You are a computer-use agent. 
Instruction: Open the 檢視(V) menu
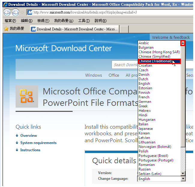coord(43,20)
